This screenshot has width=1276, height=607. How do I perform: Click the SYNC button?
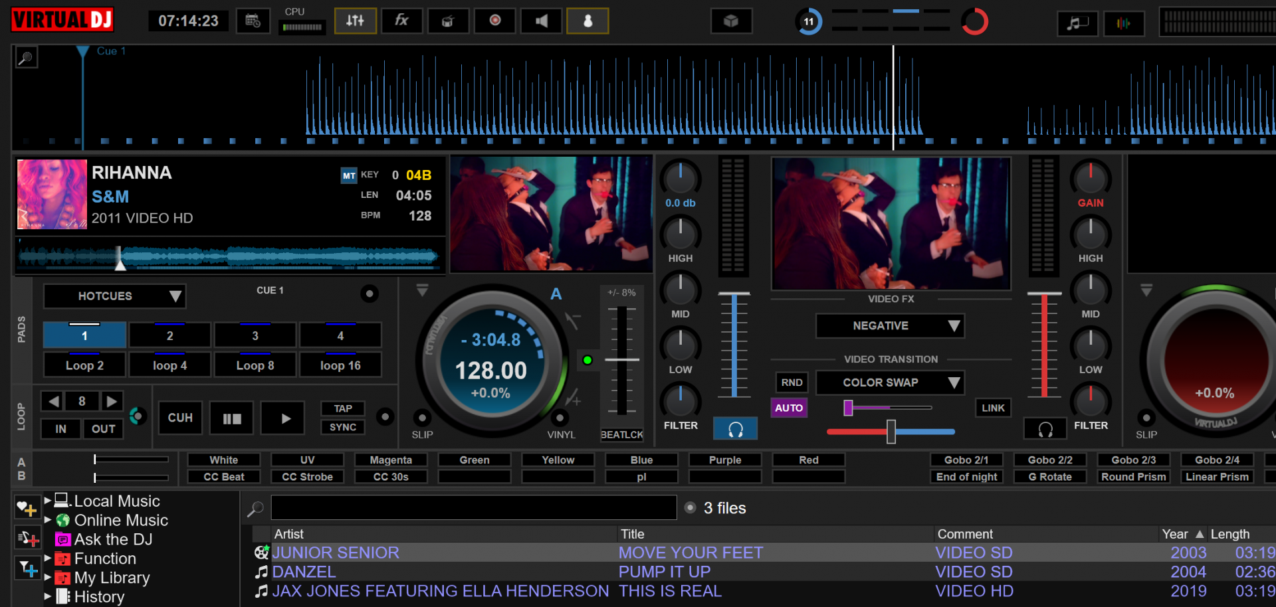click(343, 427)
